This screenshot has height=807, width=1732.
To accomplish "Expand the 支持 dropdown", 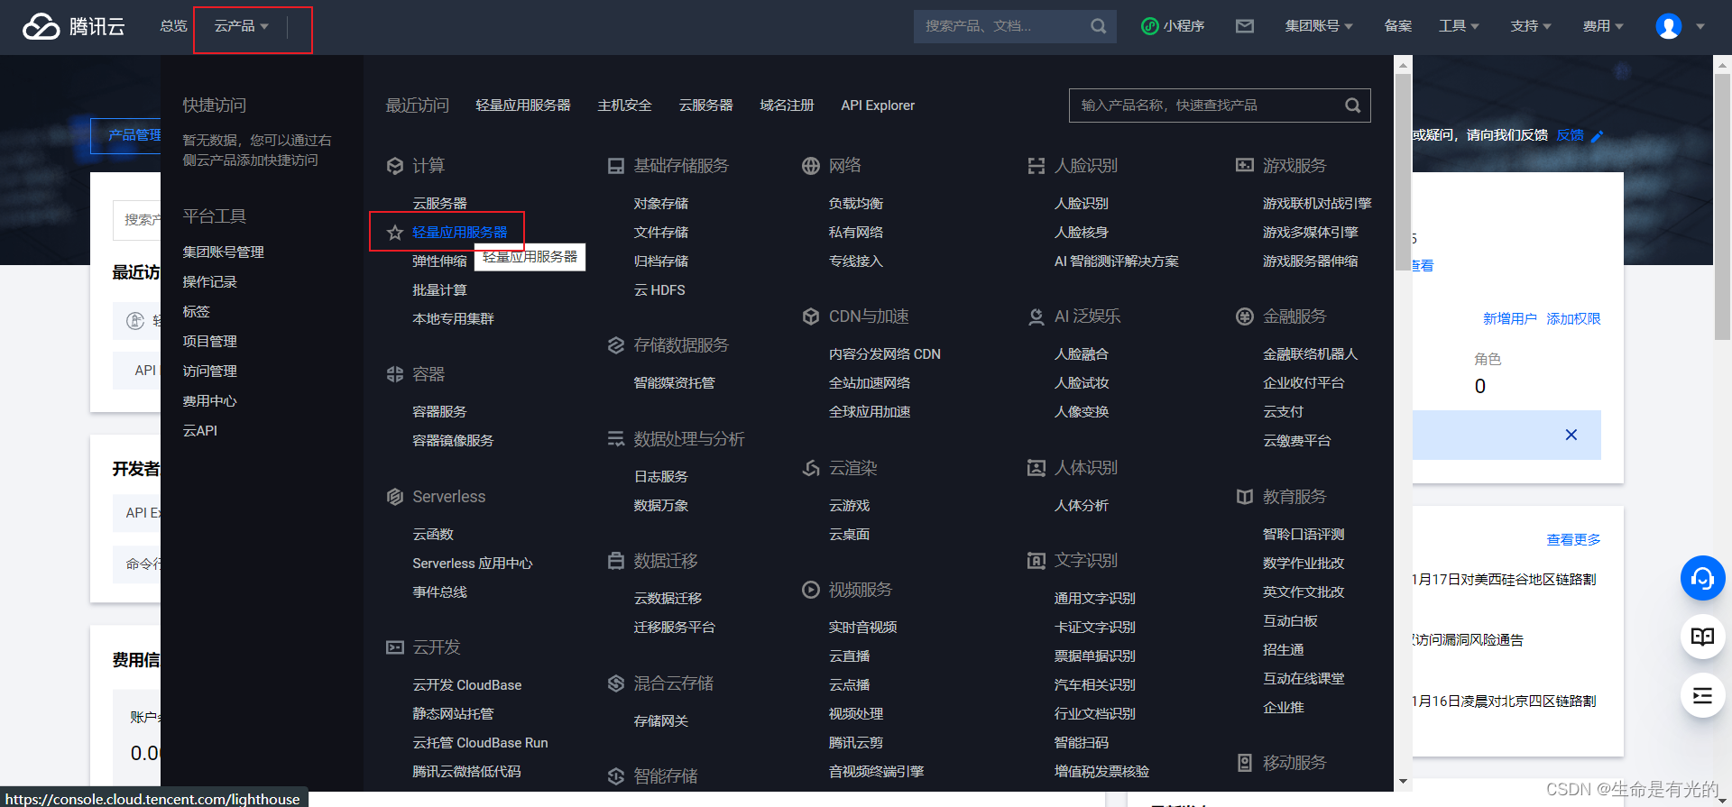I will tap(1531, 26).
